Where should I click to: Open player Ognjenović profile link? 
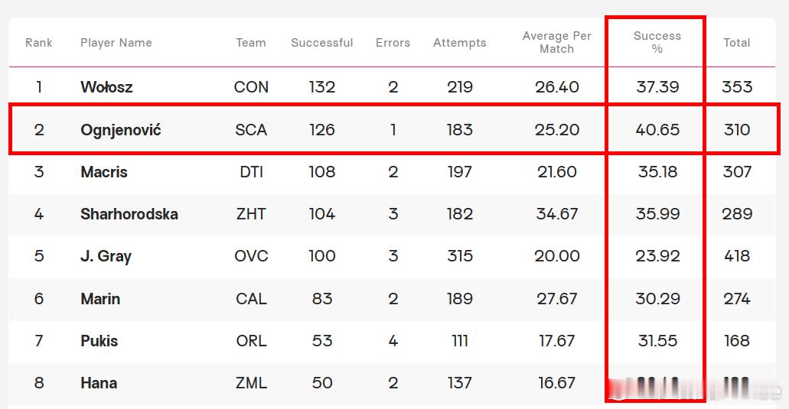coord(121,130)
